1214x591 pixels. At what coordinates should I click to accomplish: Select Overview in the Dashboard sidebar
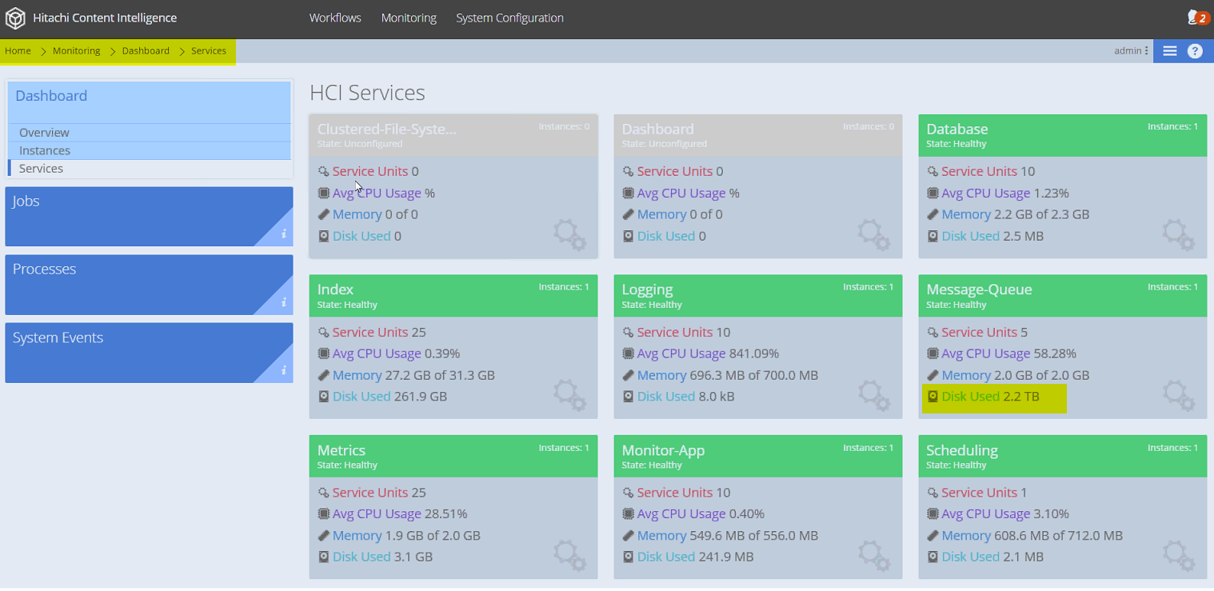click(150, 133)
